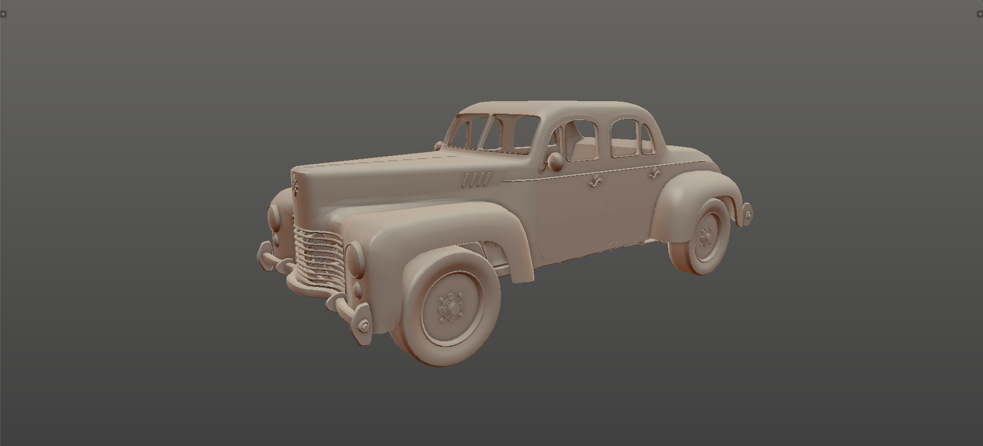Expand the left tool shelf plus tab

[x=3, y=14]
